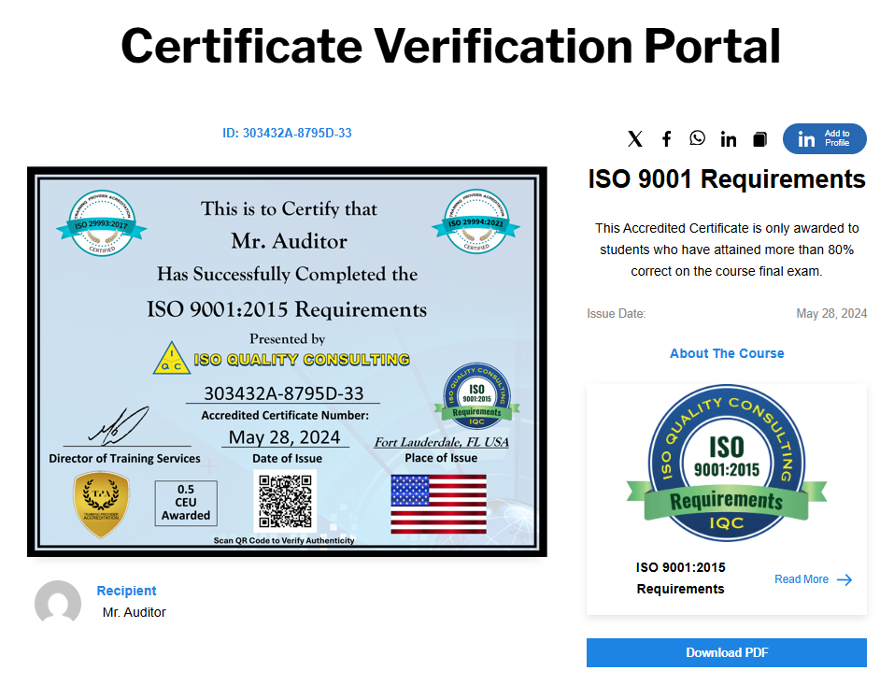
Task: Click the gold TPA accreditation shield
Action: tap(101, 505)
